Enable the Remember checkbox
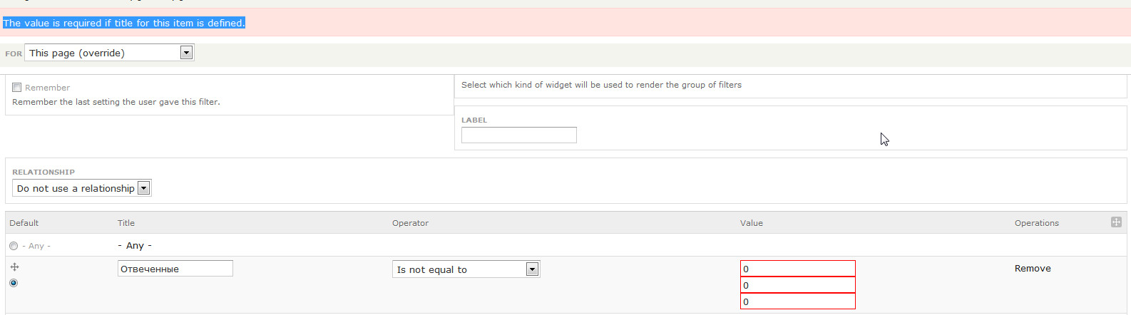The width and height of the screenshot is (1131, 315). pyautogui.click(x=16, y=88)
